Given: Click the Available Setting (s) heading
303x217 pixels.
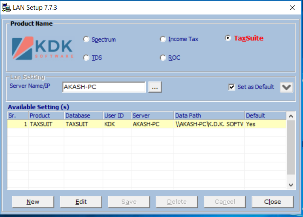Looking at the screenshot, I should [x=38, y=107].
